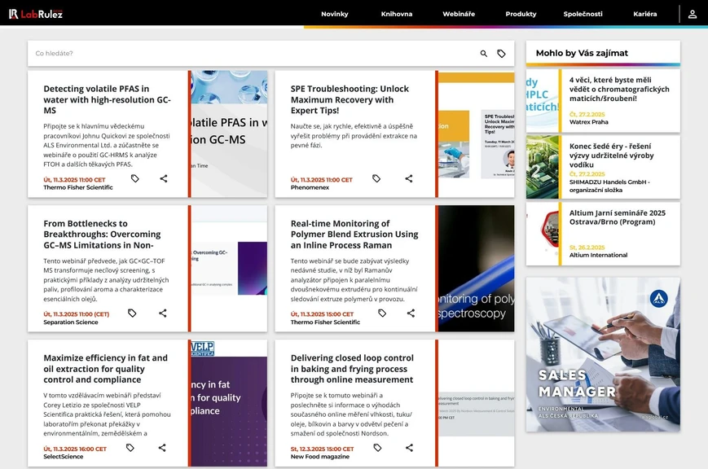Open the user account icon

click(692, 14)
